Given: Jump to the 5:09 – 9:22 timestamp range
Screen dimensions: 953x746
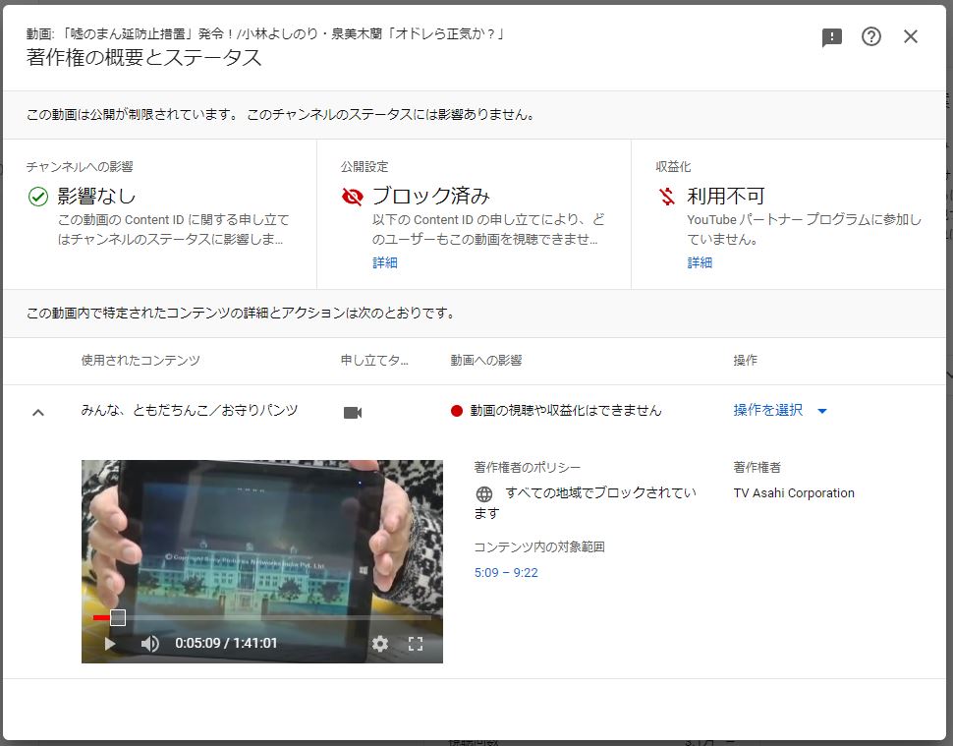Looking at the screenshot, I should pos(506,572).
